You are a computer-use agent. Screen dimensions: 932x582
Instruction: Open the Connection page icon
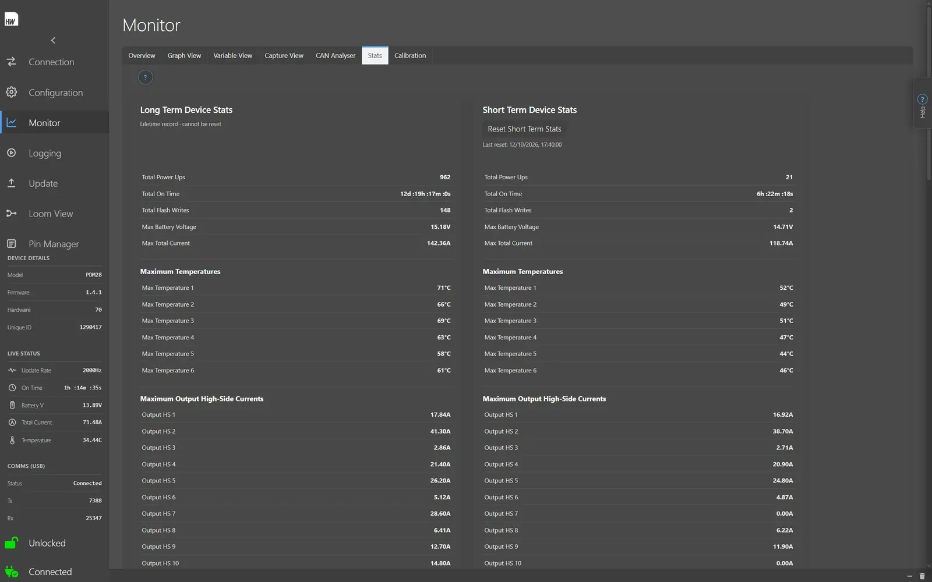(11, 62)
